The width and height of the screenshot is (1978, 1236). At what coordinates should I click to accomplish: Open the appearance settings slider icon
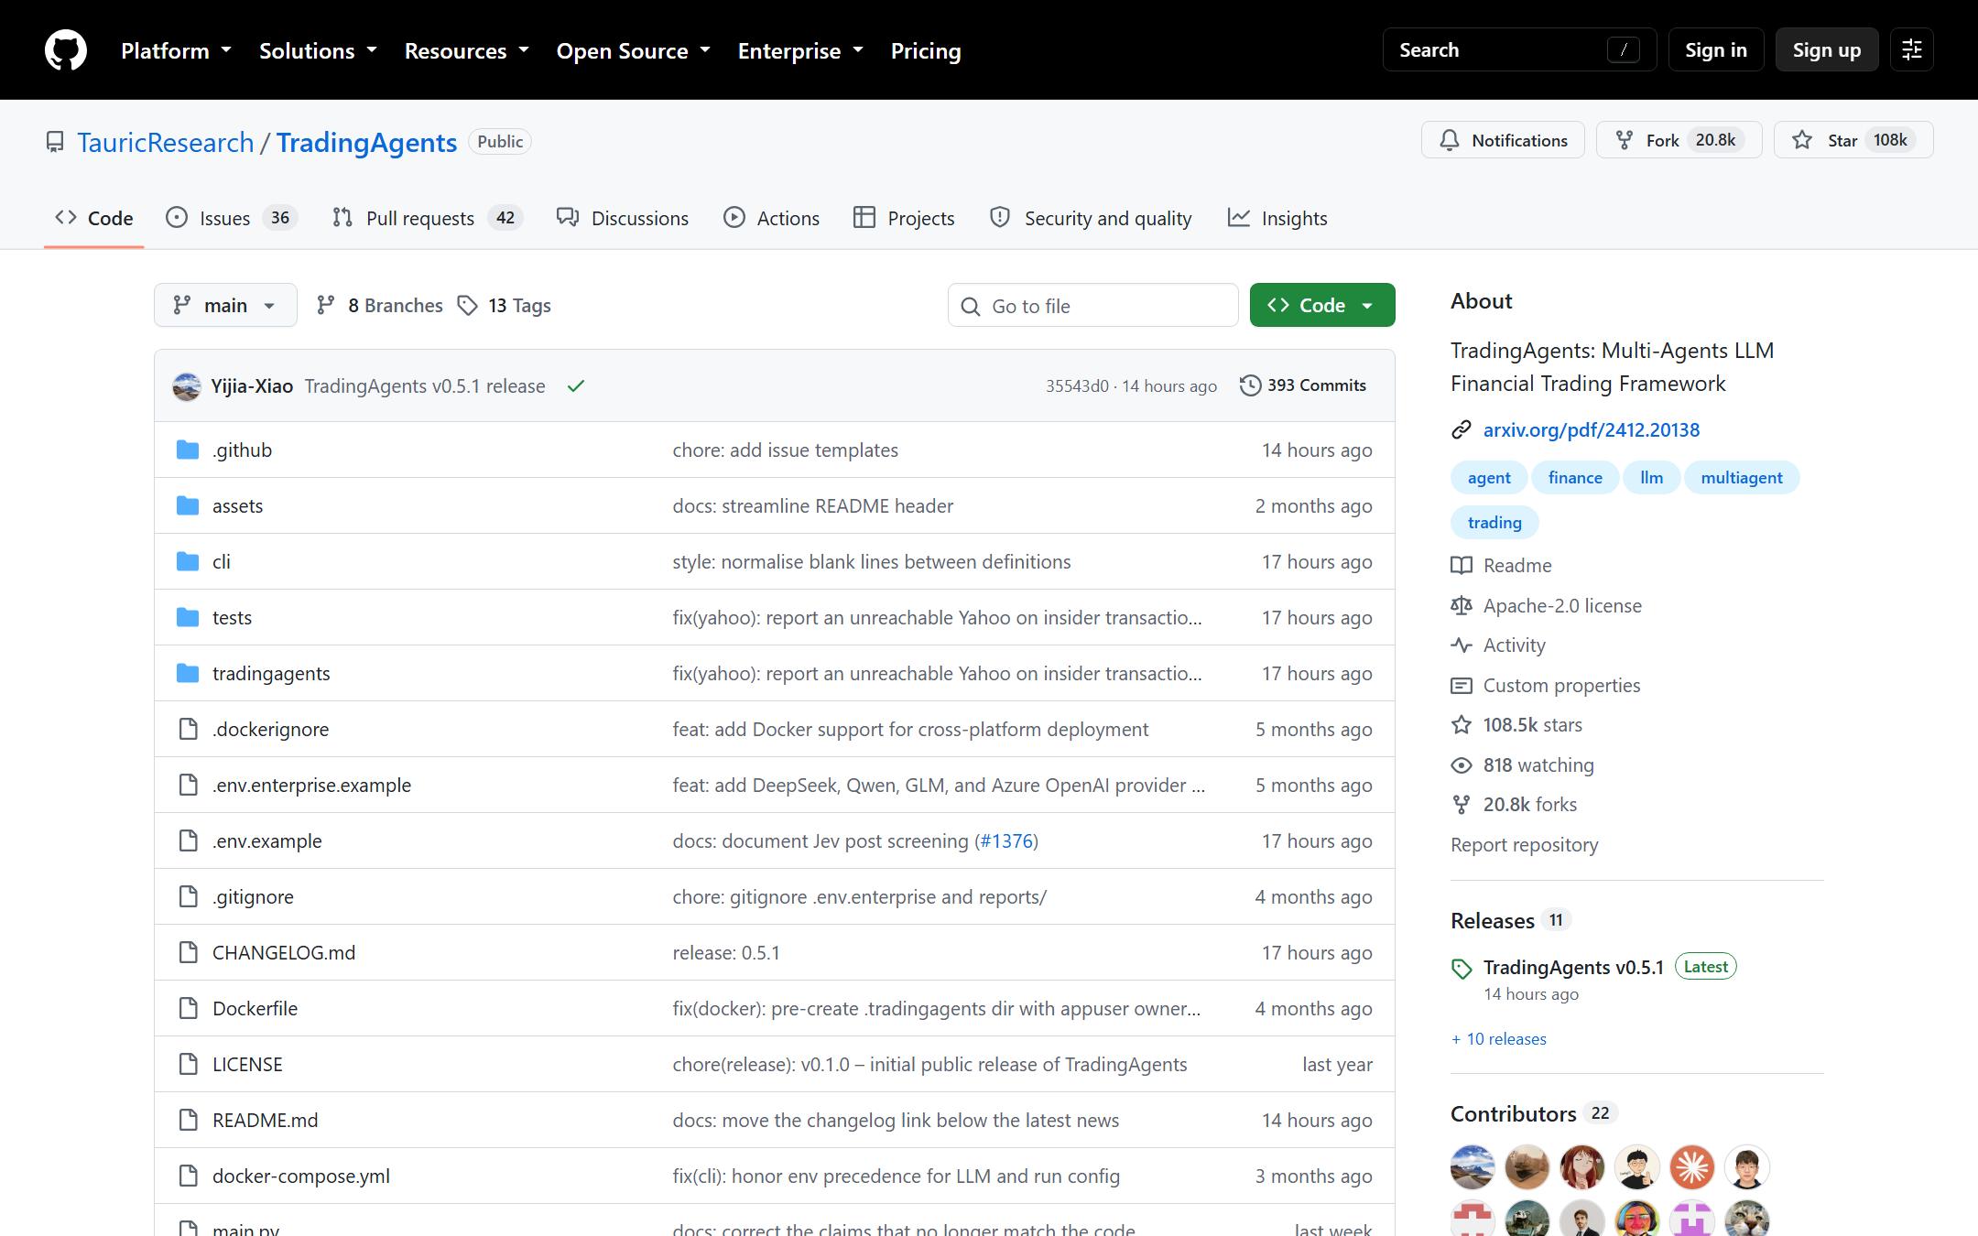coord(1912,49)
